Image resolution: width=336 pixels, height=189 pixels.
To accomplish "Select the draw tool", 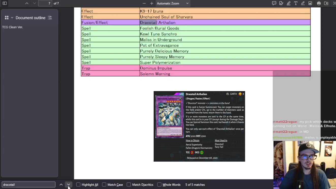I will [x=303, y=3].
